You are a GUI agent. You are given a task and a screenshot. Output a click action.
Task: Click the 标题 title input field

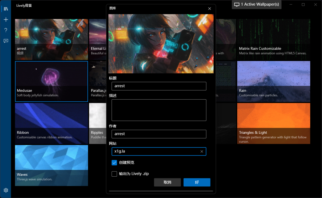pos(159,86)
